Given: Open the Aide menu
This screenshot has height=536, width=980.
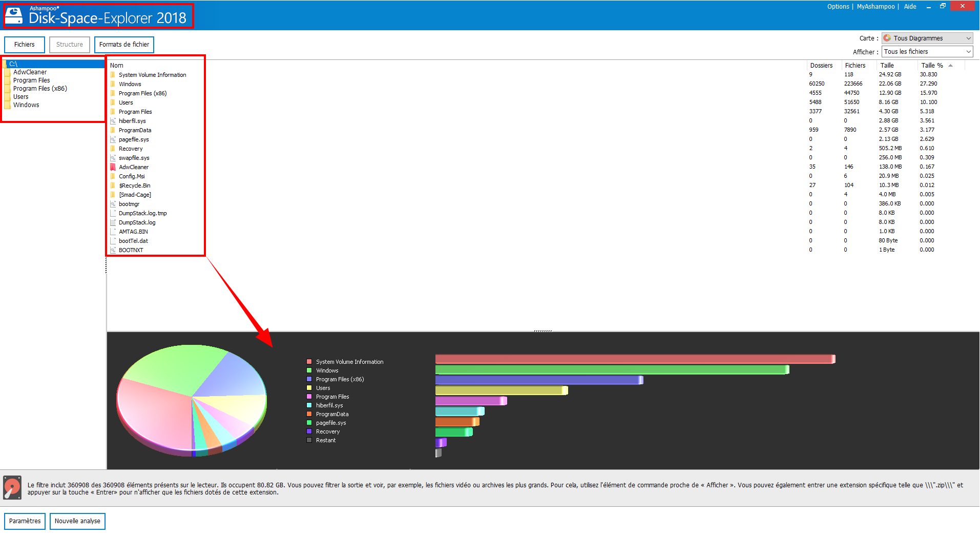Looking at the screenshot, I should [910, 7].
